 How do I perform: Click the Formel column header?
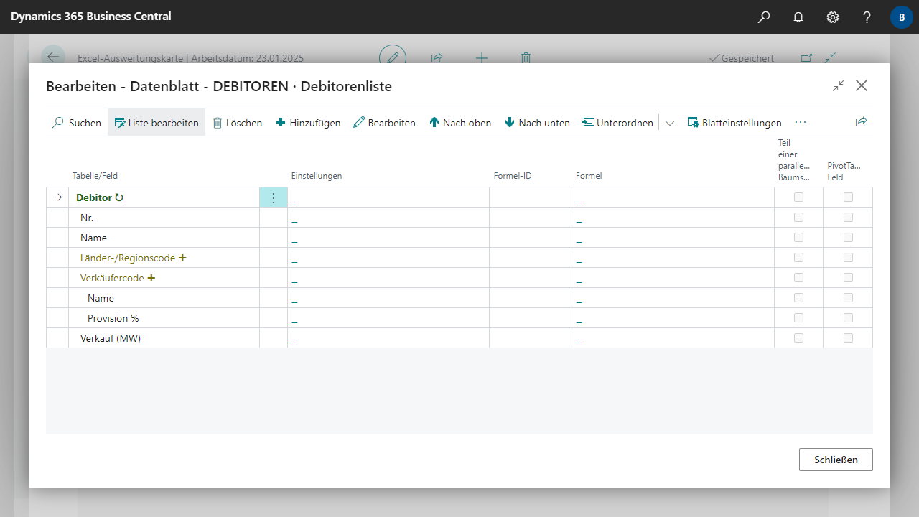click(589, 176)
